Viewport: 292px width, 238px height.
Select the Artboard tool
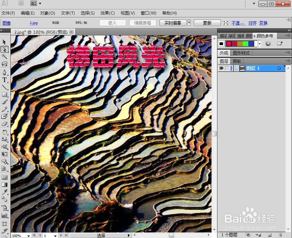click(x=5, y=224)
